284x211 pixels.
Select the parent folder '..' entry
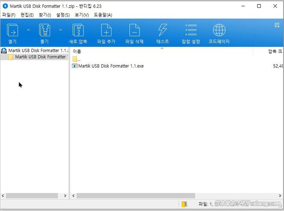point(77,59)
